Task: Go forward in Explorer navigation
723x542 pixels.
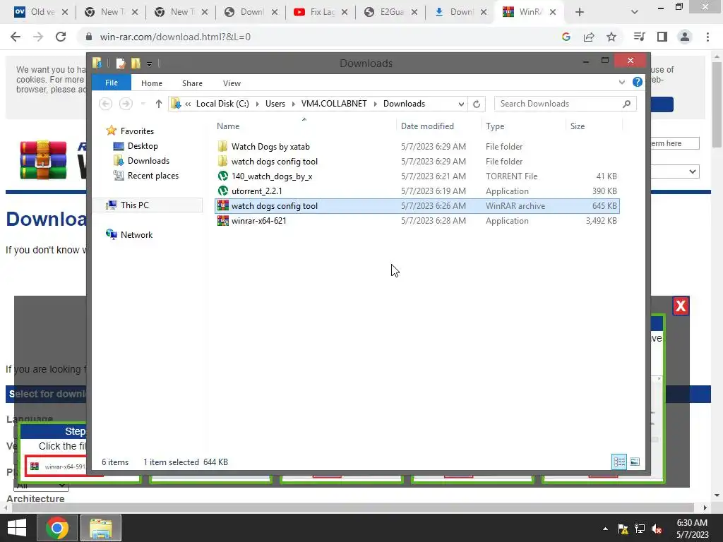Action: pyautogui.click(x=126, y=104)
